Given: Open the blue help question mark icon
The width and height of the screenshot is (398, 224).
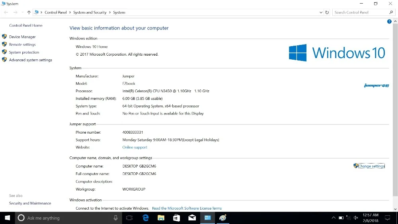Looking at the screenshot, I should tap(389, 21).
